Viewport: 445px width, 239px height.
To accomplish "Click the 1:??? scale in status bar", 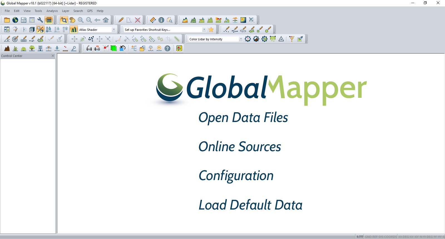I will click(x=360, y=237).
